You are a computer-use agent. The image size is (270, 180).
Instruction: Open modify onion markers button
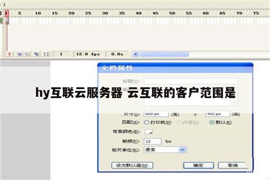46,54
